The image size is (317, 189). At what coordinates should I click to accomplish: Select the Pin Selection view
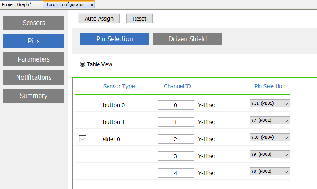tap(114, 39)
